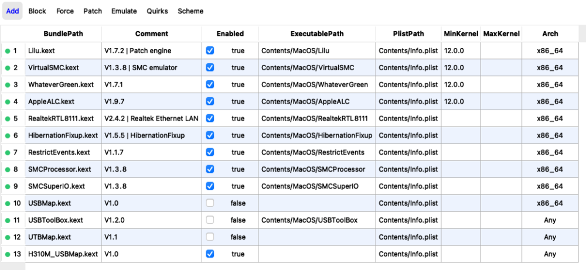This screenshot has width=586, height=270.
Task: Uncheck Enabled for Lilu.kext
Action: pos(210,50)
